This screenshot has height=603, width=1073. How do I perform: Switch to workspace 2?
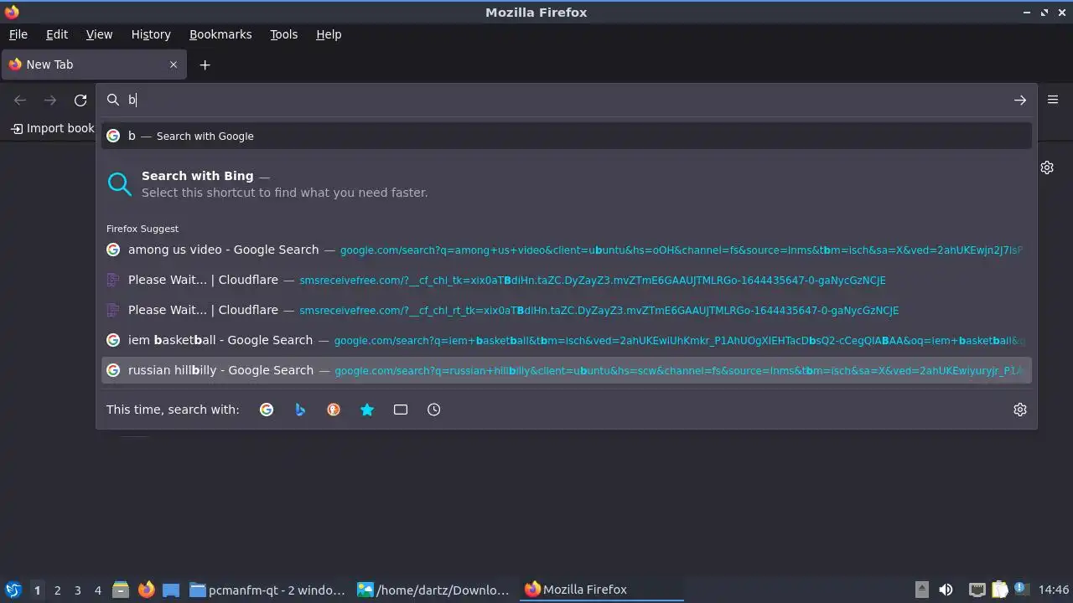pyautogui.click(x=57, y=590)
